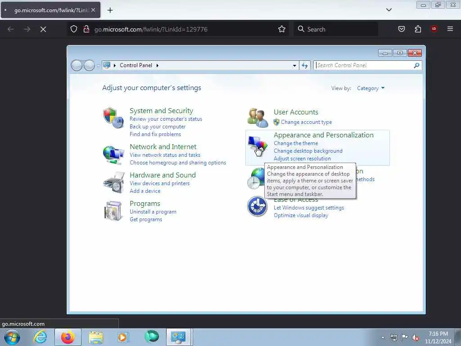View site security lock information
This screenshot has height=346, width=461.
pos(86,29)
